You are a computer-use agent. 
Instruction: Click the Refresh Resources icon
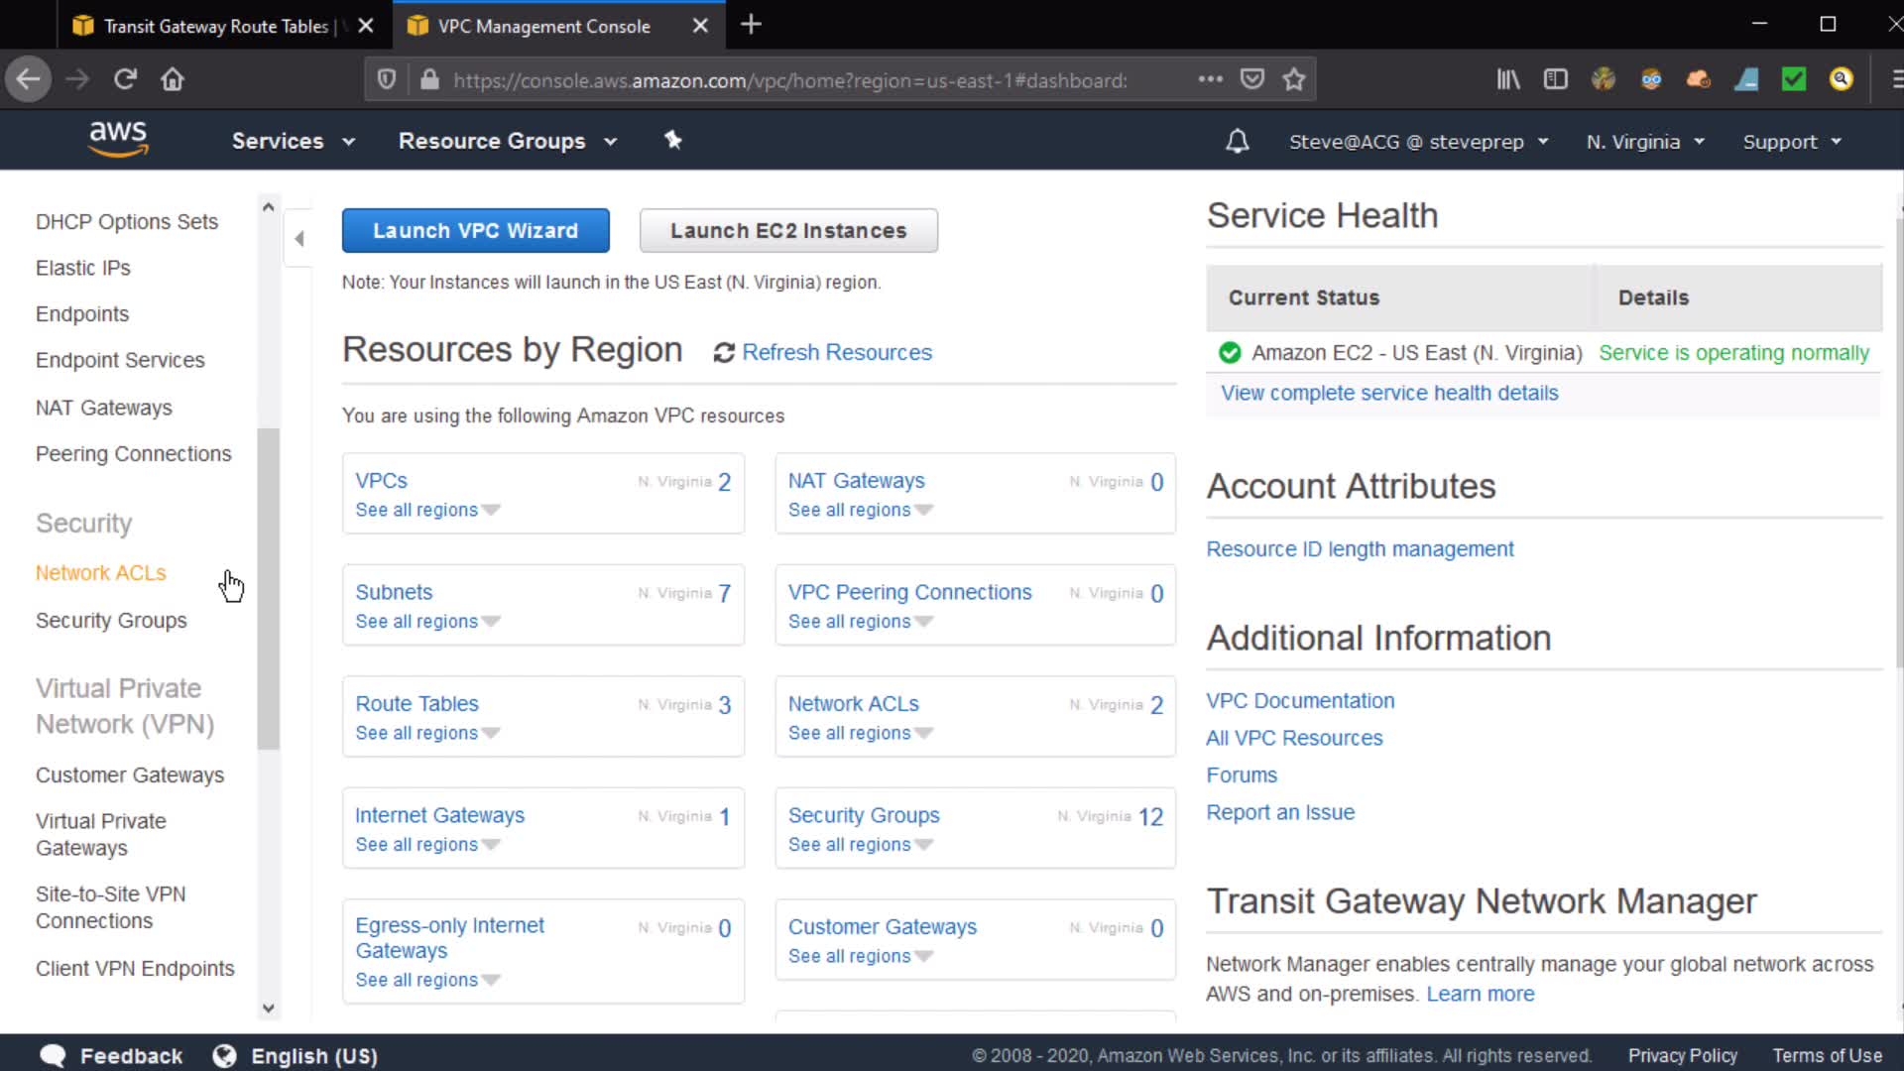(724, 353)
